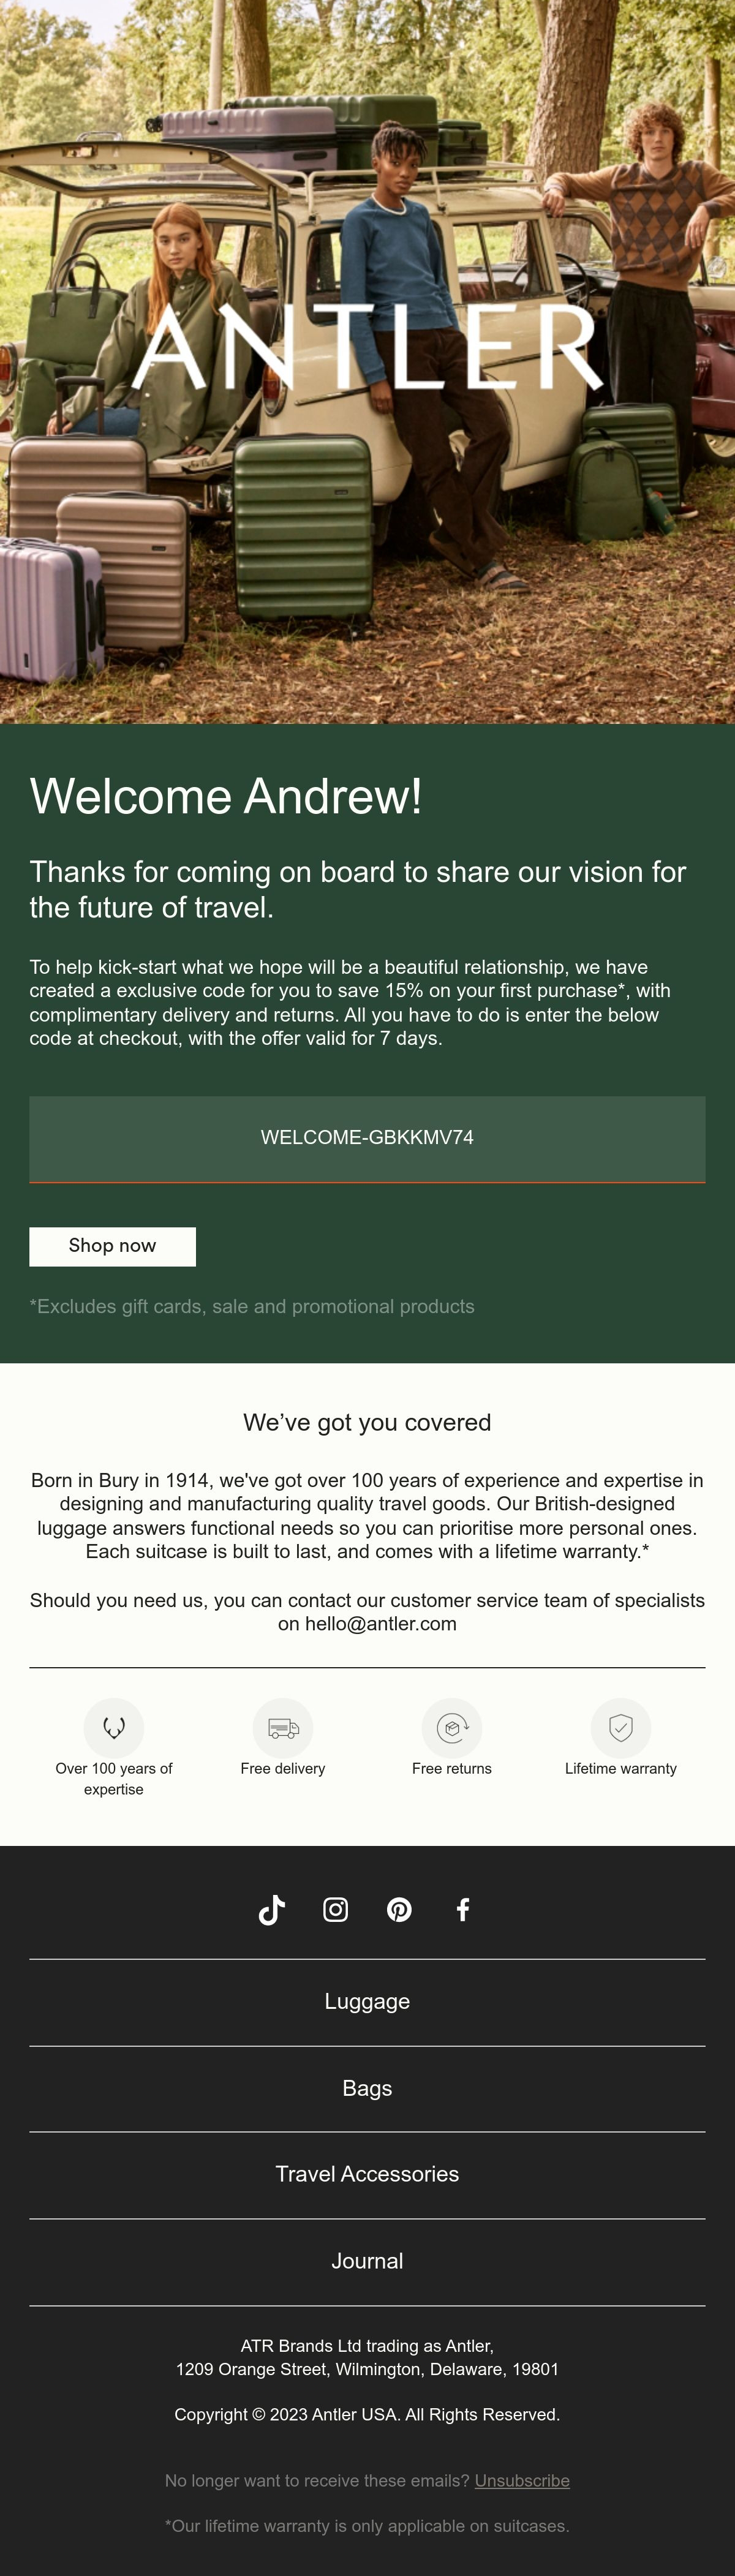
Task: Click the ANTLER logo on hero image
Action: 367,347
